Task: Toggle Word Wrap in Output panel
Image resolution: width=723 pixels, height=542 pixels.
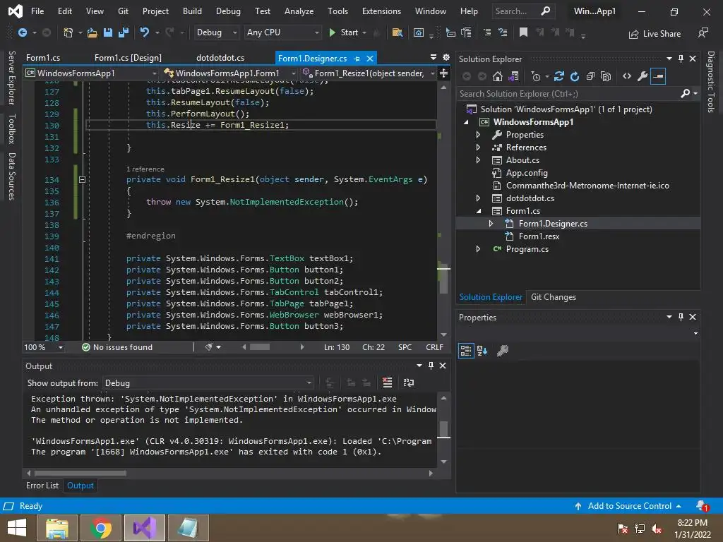Action: 408,383
